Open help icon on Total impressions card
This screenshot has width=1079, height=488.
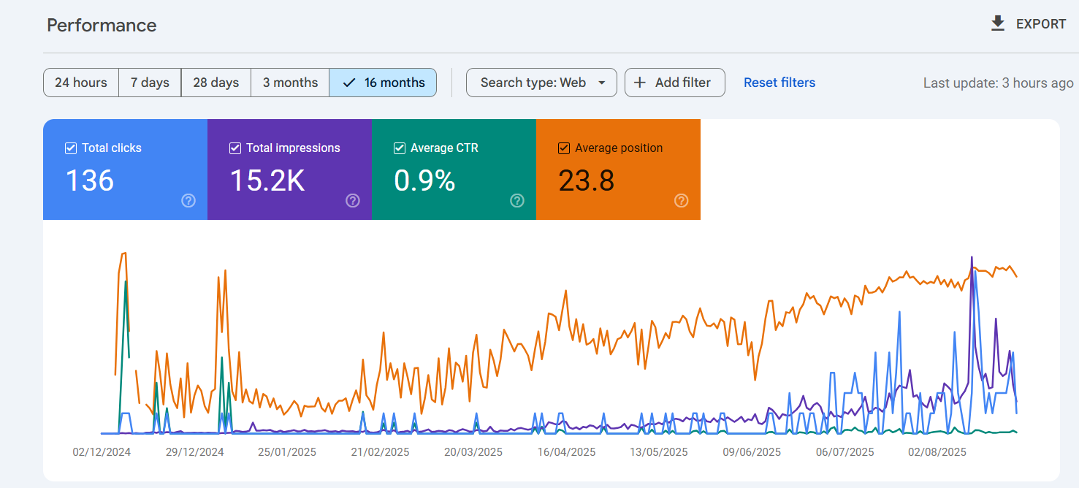tap(353, 200)
